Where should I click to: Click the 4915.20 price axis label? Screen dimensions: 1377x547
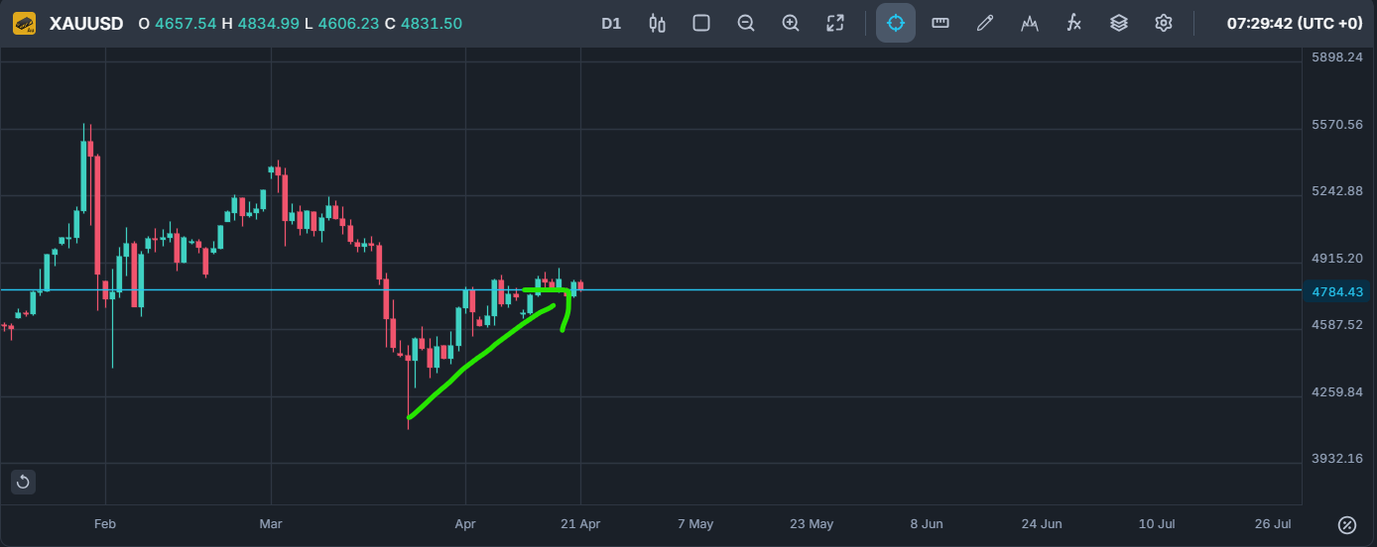pyautogui.click(x=1337, y=258)
